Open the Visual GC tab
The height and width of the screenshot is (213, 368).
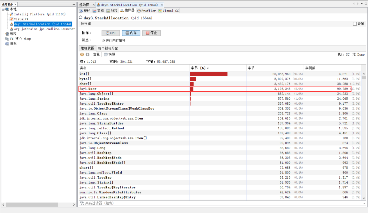coord(168,11)
